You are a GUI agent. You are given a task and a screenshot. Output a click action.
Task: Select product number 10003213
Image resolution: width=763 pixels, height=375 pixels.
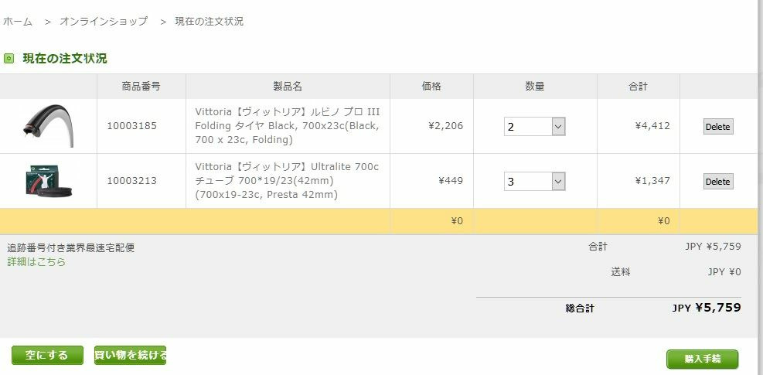point(132,181)
